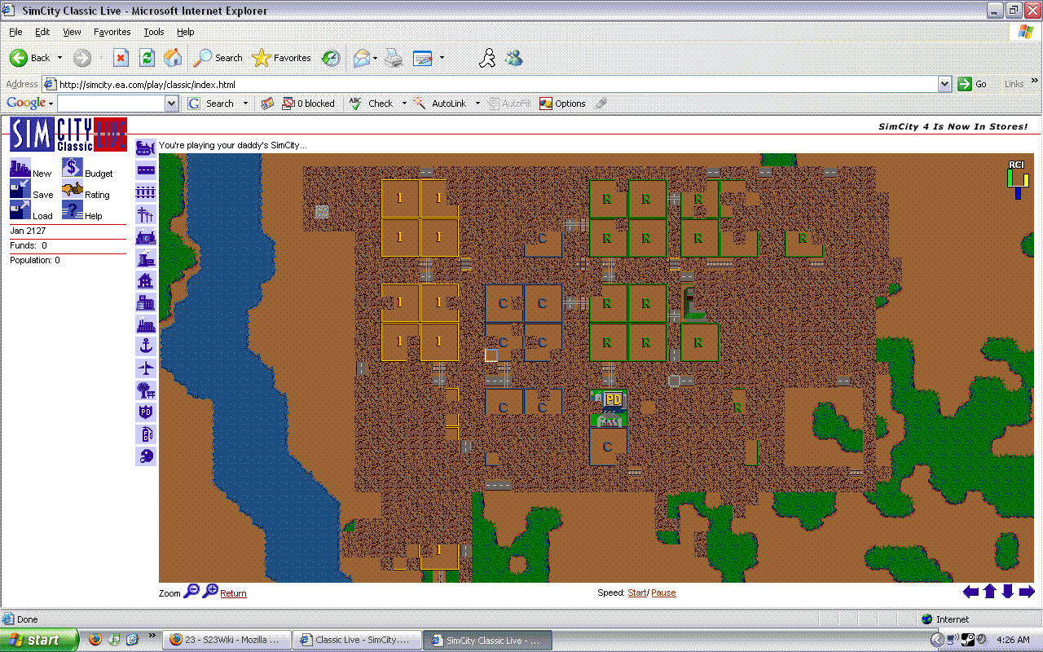Open the Edit menu
This screenshot has width=1043, height=652.
pos(42,32)
